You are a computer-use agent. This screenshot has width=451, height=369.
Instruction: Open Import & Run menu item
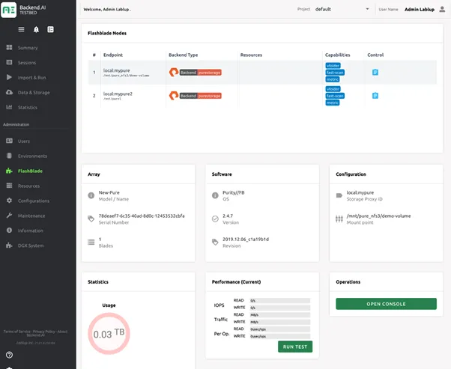coord(31,78)
